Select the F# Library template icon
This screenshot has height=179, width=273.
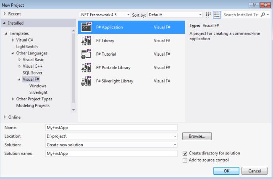86,41
